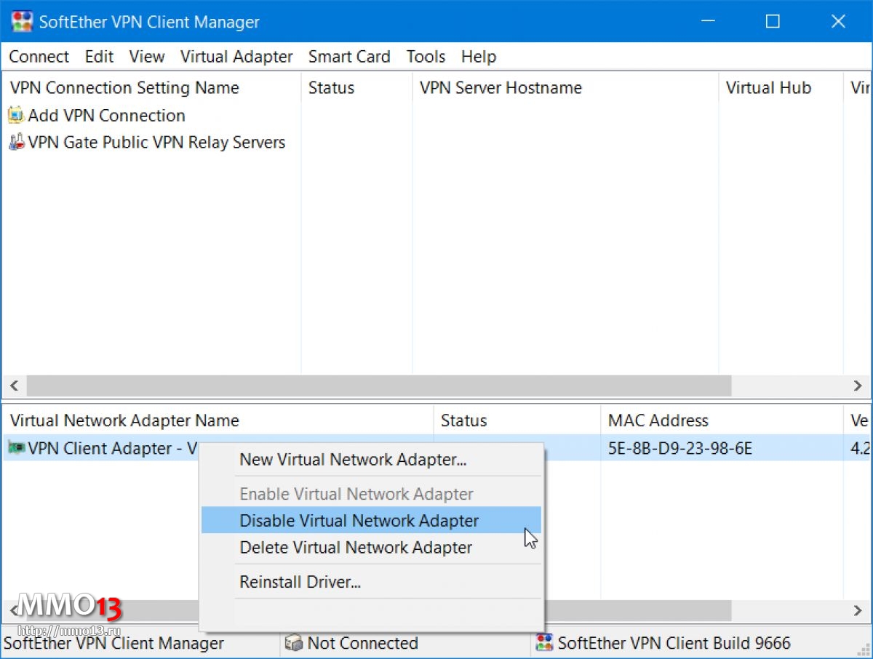873x659 pixels.
Task: Sort by VPN Connection Setting Name column
Action: click(x=151, y=88)
